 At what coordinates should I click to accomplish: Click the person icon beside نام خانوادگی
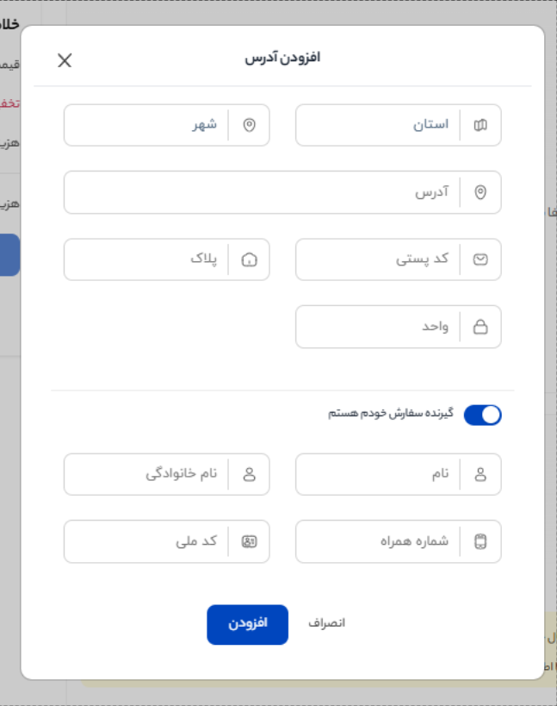coord(249,474)
